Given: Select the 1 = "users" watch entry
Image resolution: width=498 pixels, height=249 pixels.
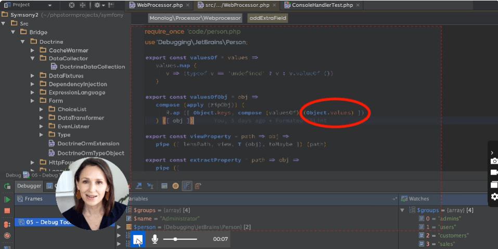Looking at the screenshot, I should click(x=437, y=227).
